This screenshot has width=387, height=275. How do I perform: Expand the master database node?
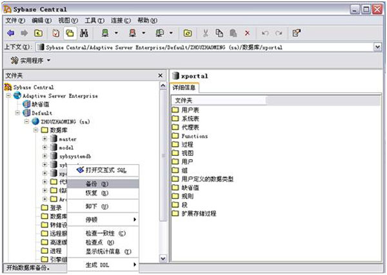(45, 138)
